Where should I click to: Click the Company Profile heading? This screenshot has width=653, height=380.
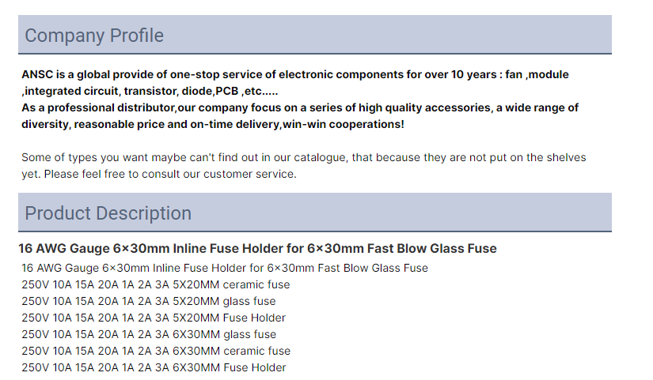click(94, 36)
